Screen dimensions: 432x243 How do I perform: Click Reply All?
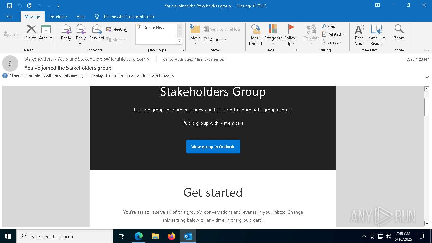pyautogui.click(x=81, y=34)
